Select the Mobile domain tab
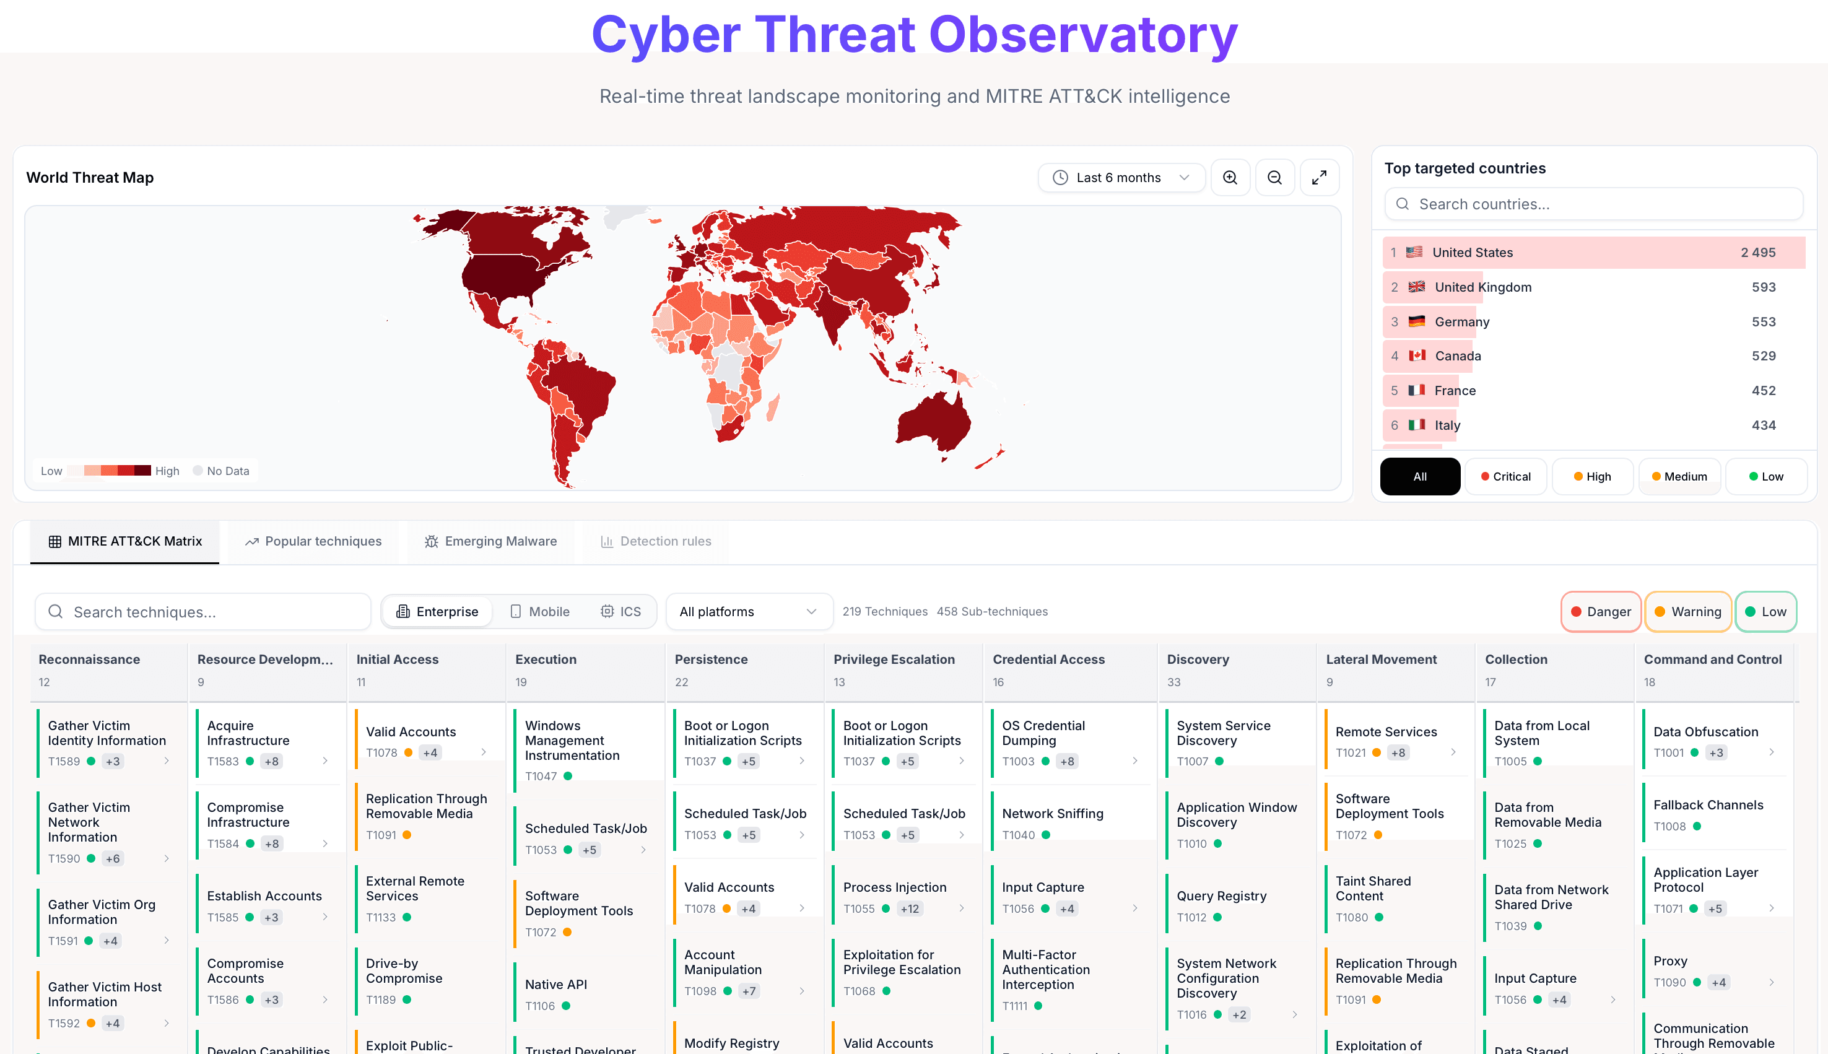This screenshot has height=1054, width=1828. point(539,612)
